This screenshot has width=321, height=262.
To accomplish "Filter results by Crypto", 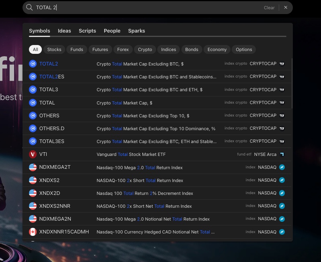I will pyautogui.click(x=145, y=49).
